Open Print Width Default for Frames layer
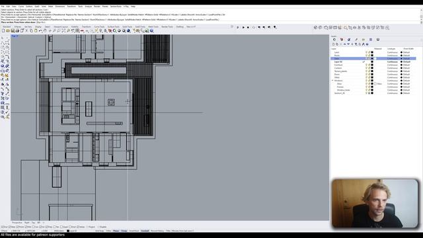The image size is (423, 238). click(406, 87)
